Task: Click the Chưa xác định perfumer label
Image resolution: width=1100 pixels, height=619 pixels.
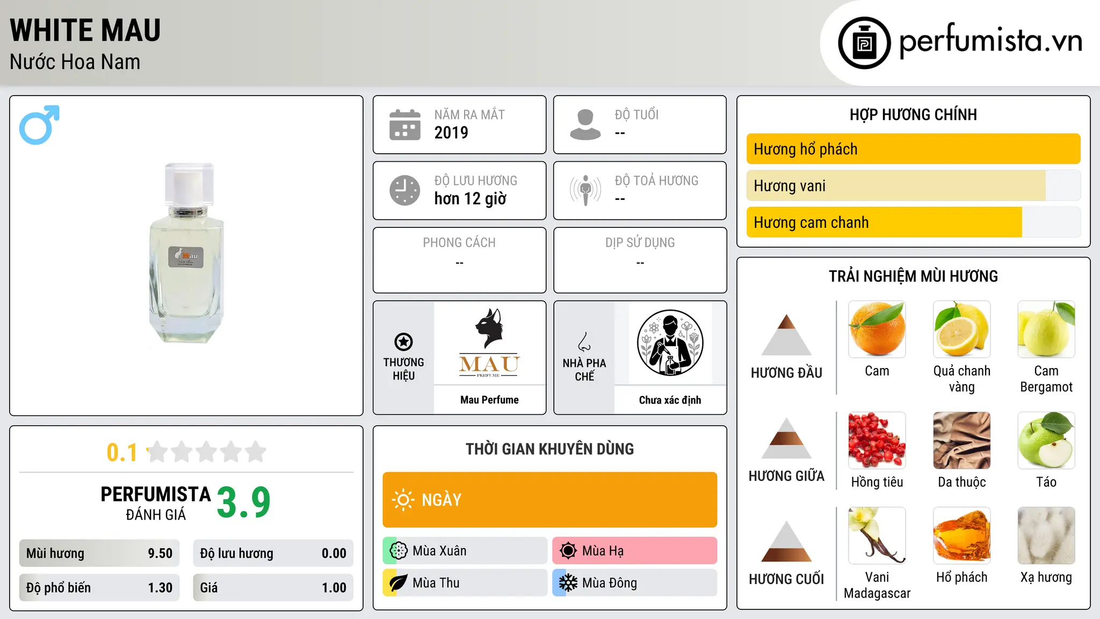Action: pyautogui.click(x=670, y=400)
